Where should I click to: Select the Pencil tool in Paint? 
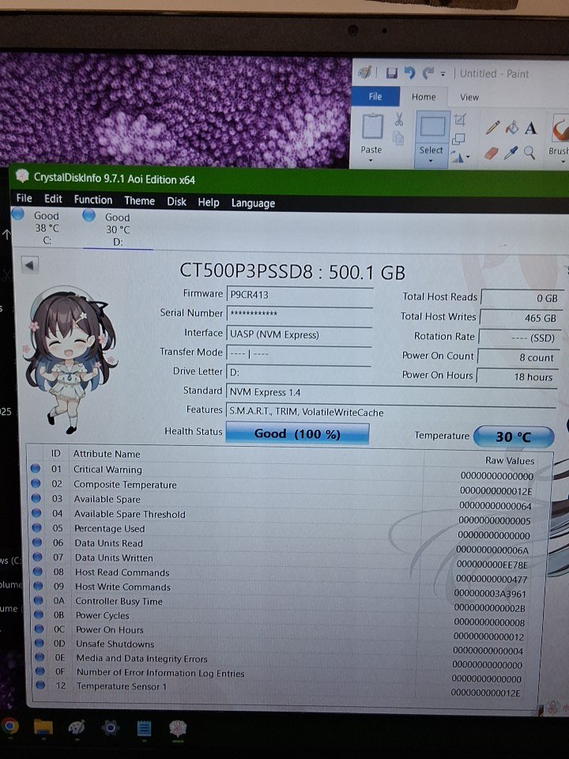(x=492, y=127)
